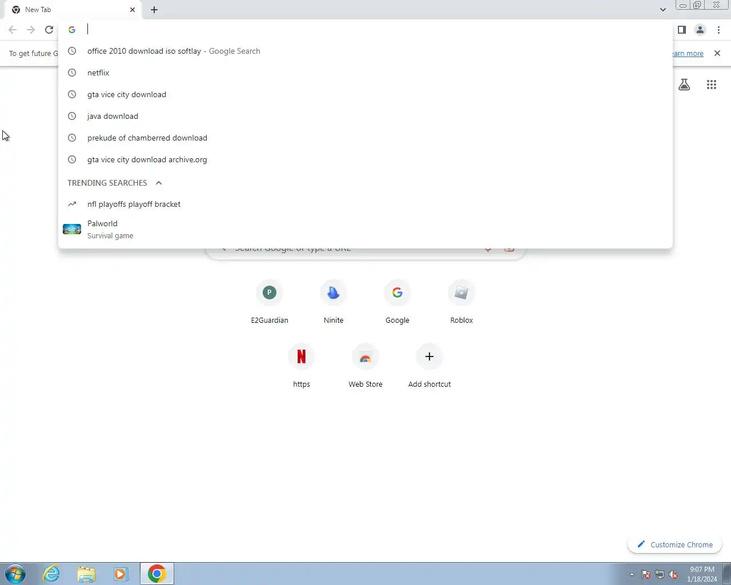Image resolution: width=731 pixels, height=585 pixels.
Task: Click the Learn more link
Action: click(x=688, y=53)
